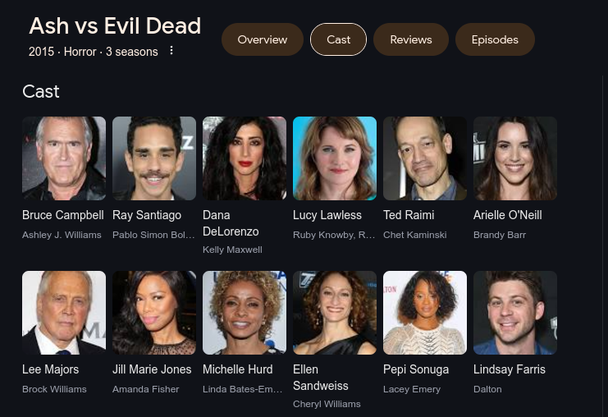608x417 pixels.
Task: Select the Cast tab
Action: click(x=338, y=39)
